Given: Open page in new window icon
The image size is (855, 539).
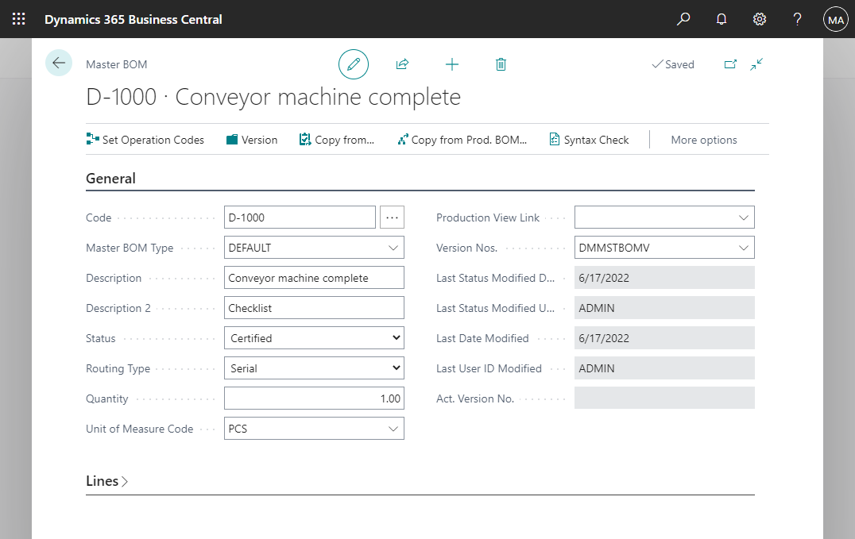Looking at the screenshot, I should (730, 64).
